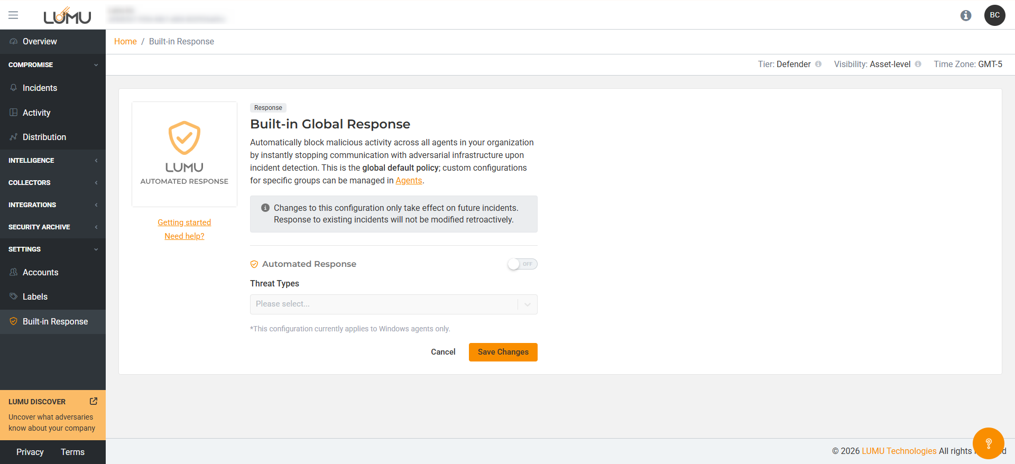Click the Visibility Asset-level info icon
This screenshot has width=1015, height=464.
point(918,64)
